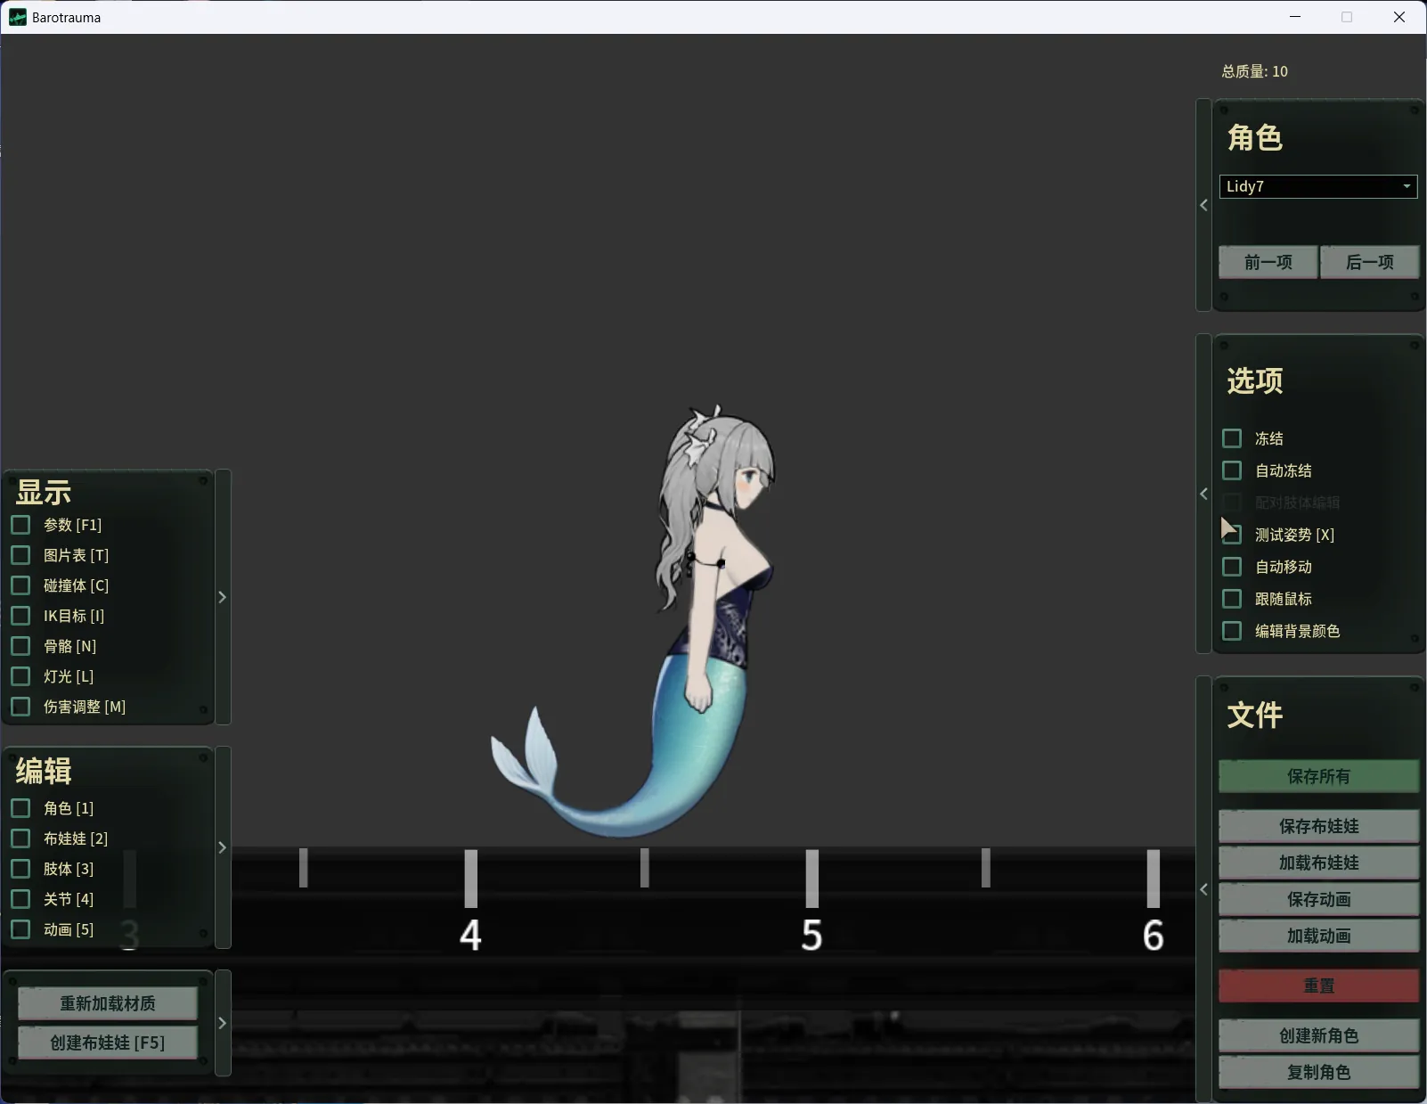Collapse the 文件 panel using its arrow
1427x1104 pixels.
click(x=1203, y=889)
